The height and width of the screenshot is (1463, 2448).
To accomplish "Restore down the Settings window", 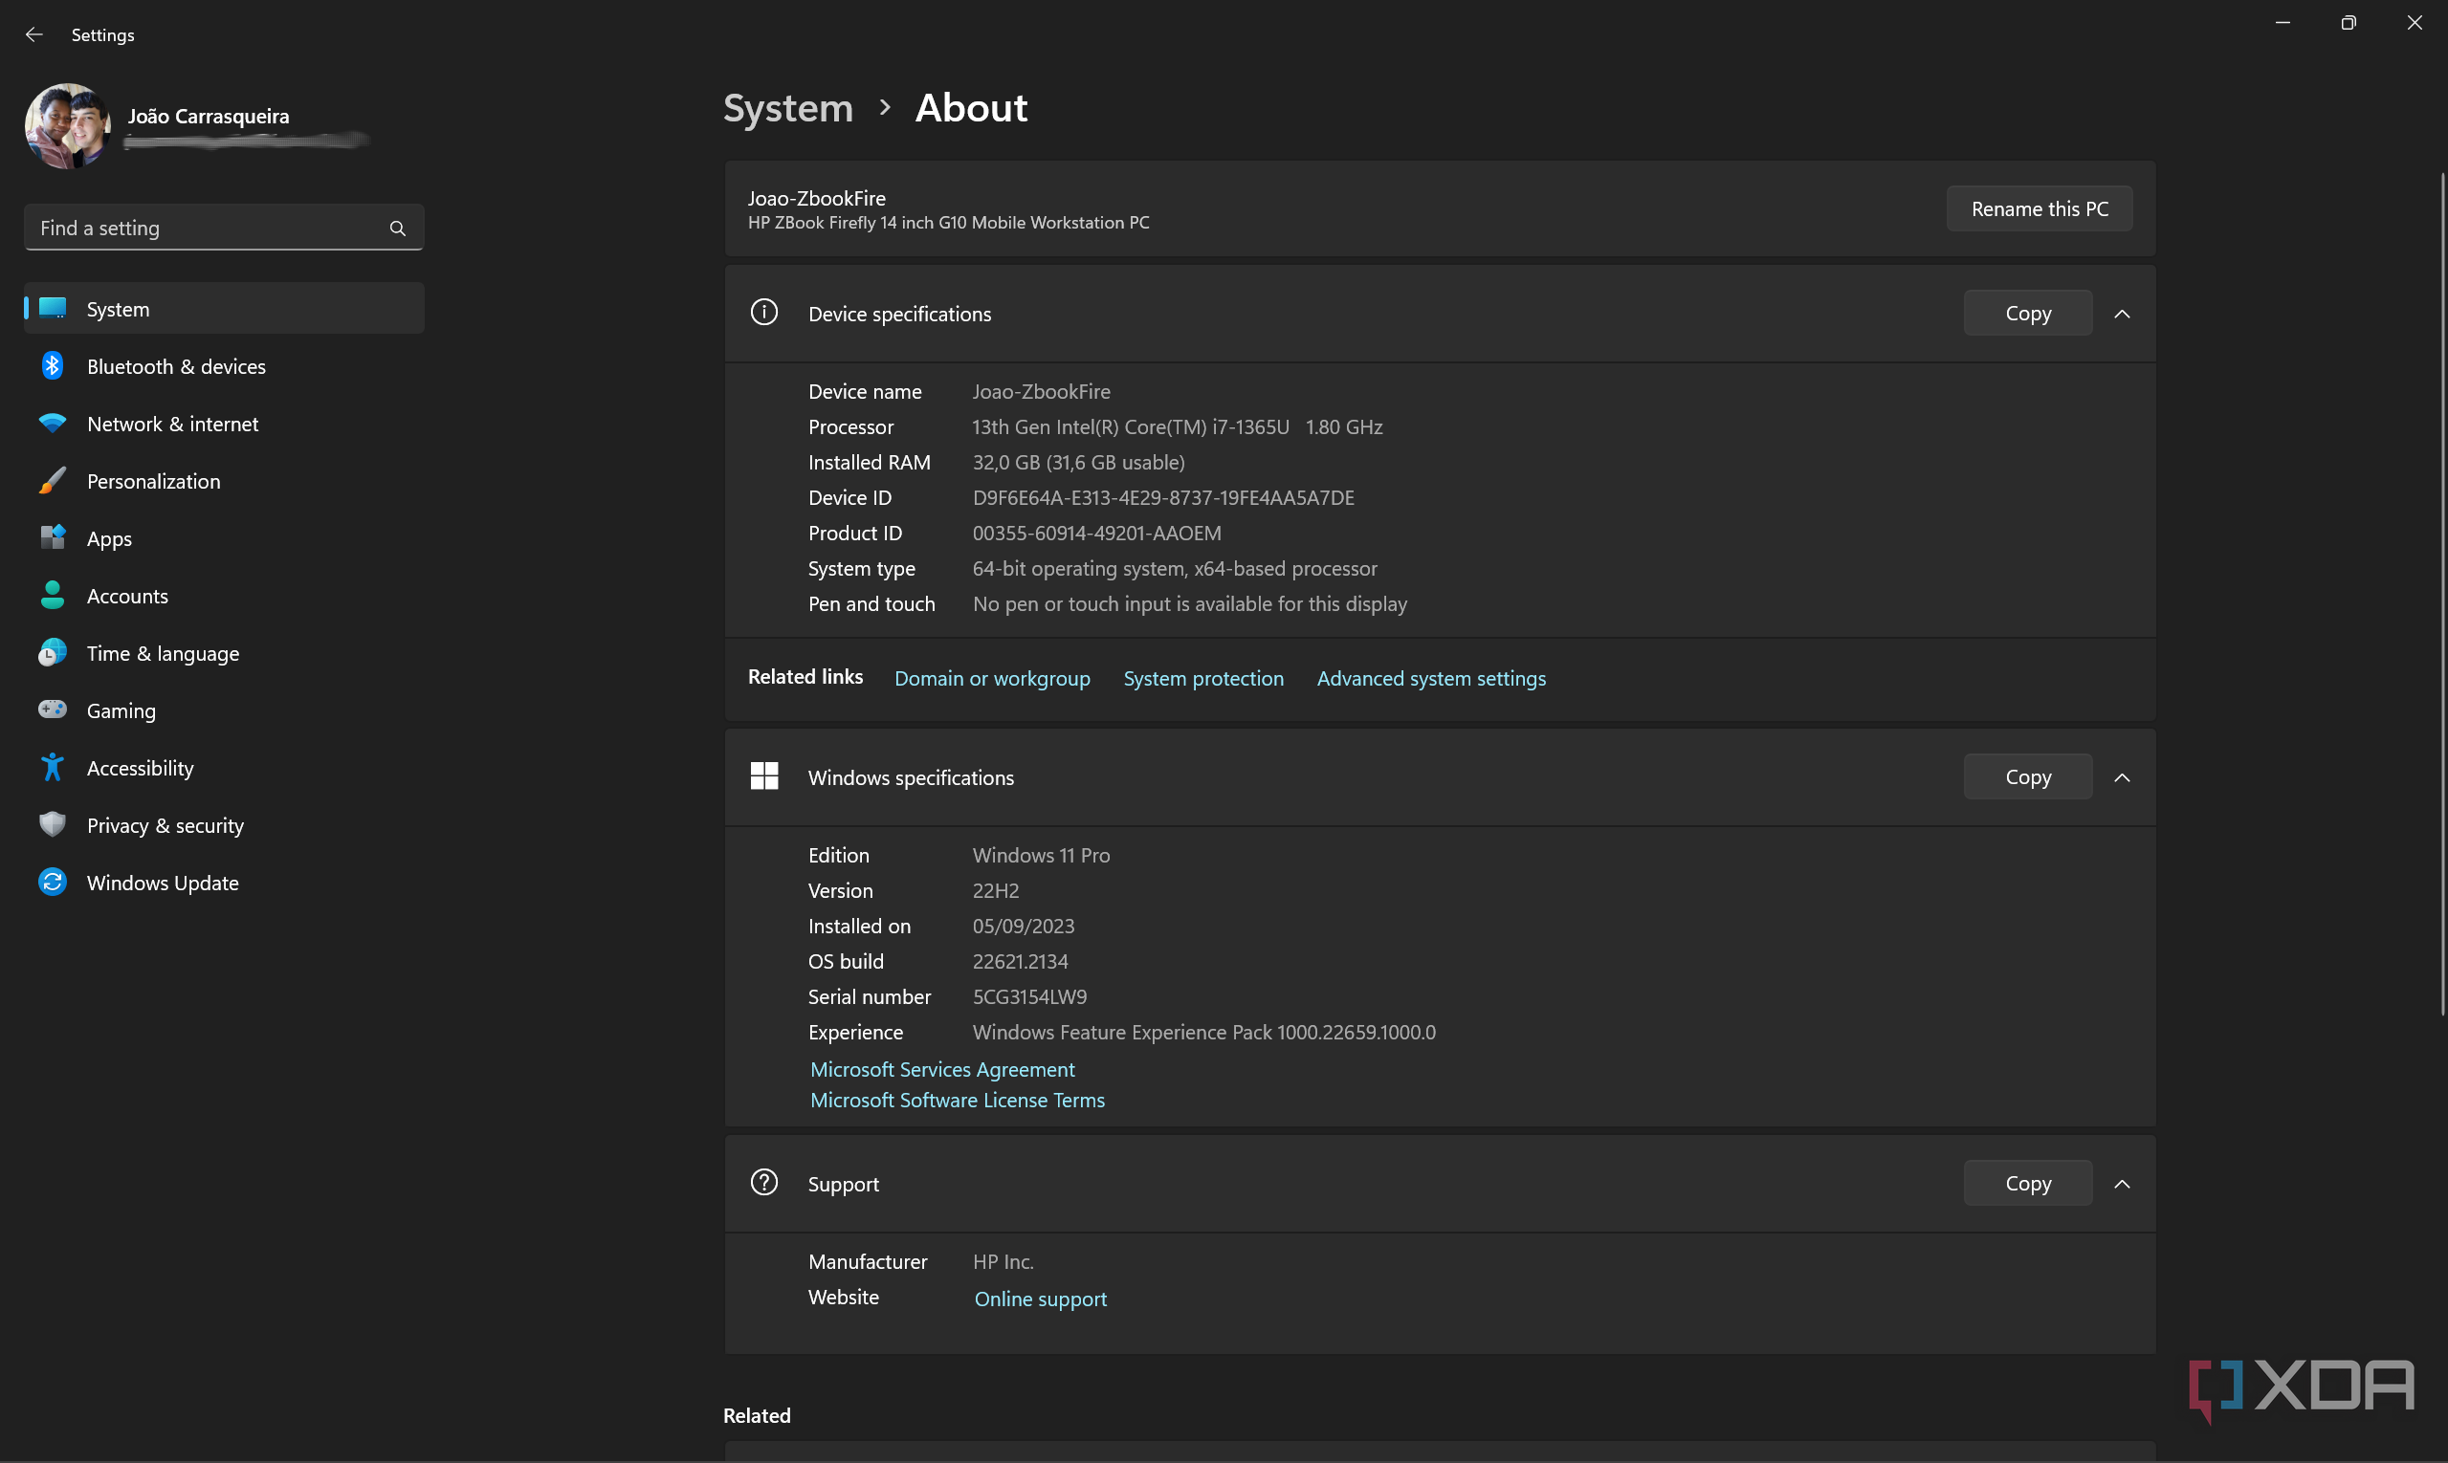I will (2349, 23).
